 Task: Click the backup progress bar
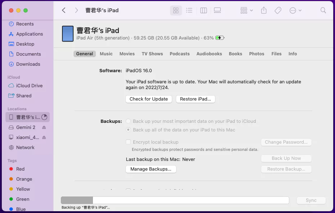click(175, 200)
